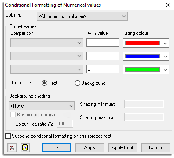Click the third with value field beside green
The height and width of the screenshot is (158, 174).
pos(103,69)
